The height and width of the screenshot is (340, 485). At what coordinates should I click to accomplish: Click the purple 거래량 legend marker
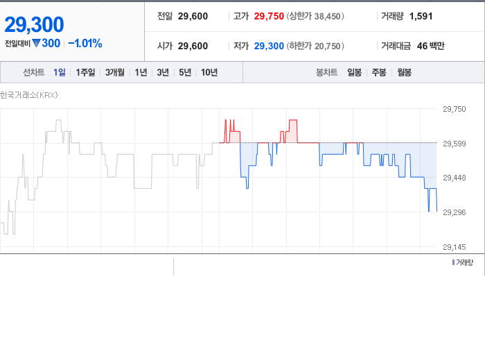(x=453, y=262)
